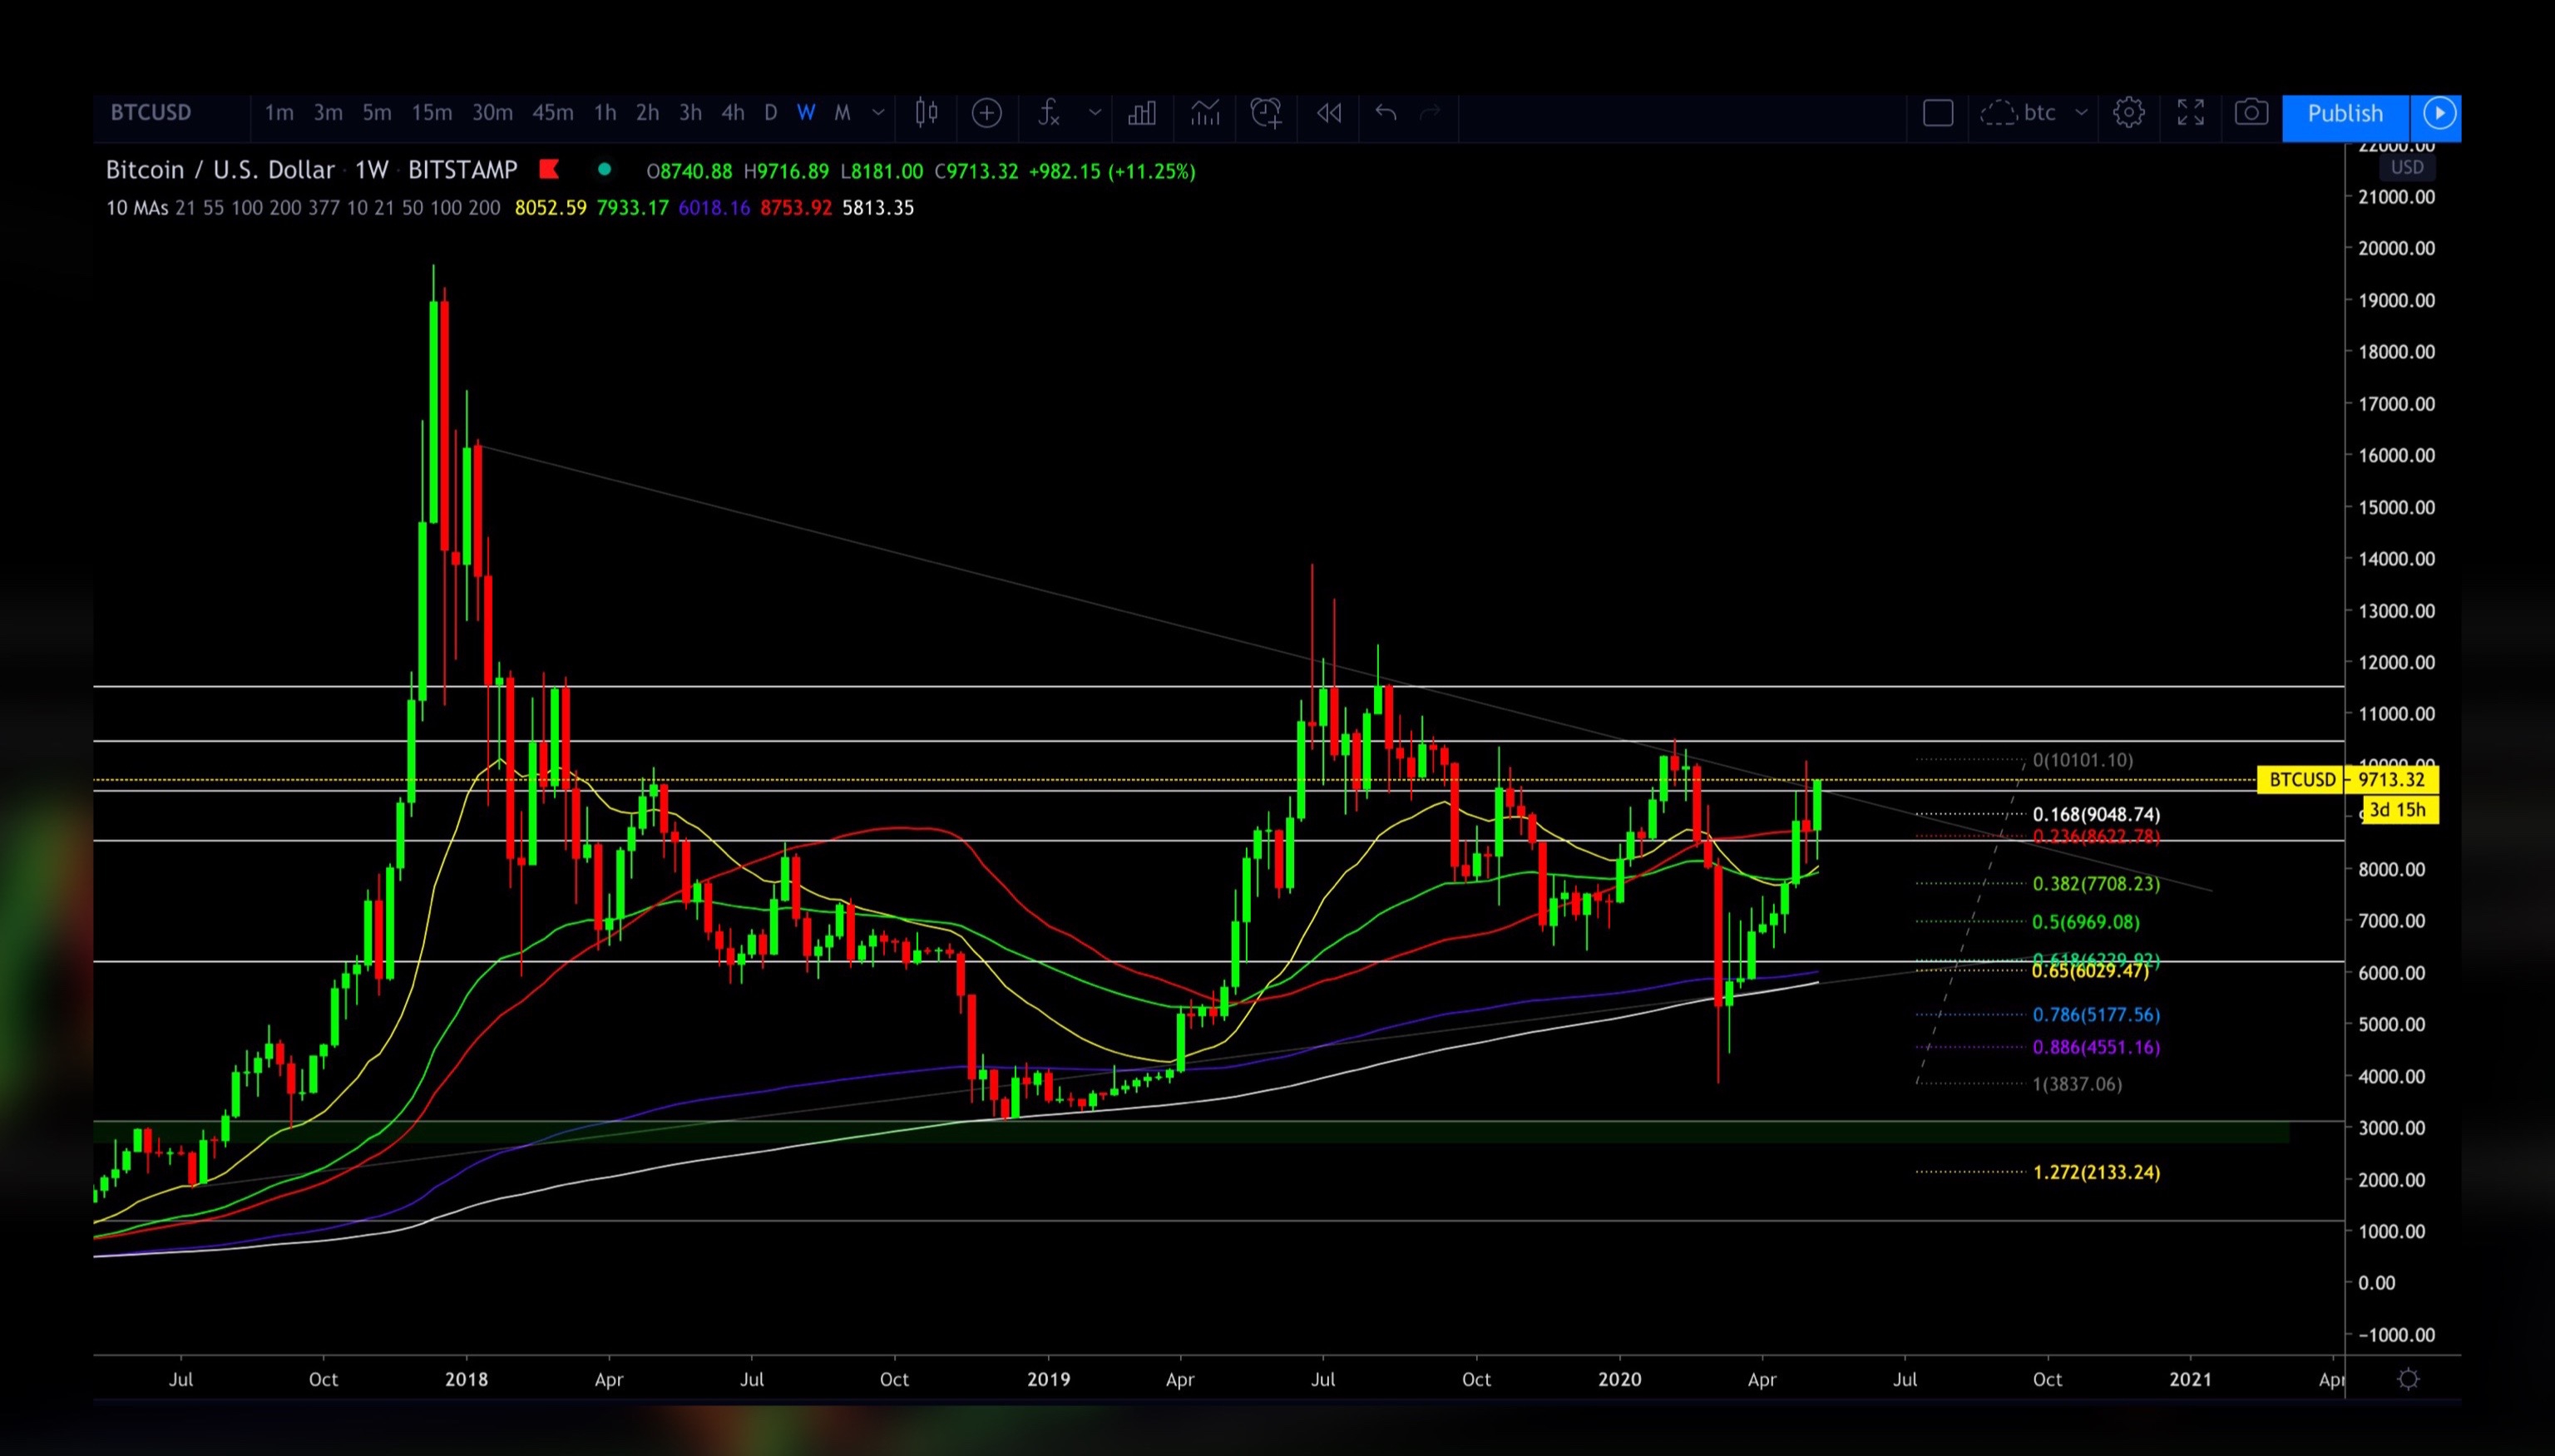Click the indicator templates icon
This screenshot has width=2555, height=1456.
[1204, 113]
